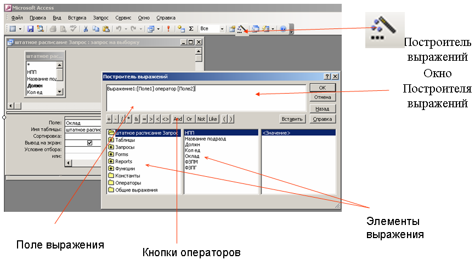Insert the Not operator button
This screenshot has width=475, height=260.
[201, 119]
